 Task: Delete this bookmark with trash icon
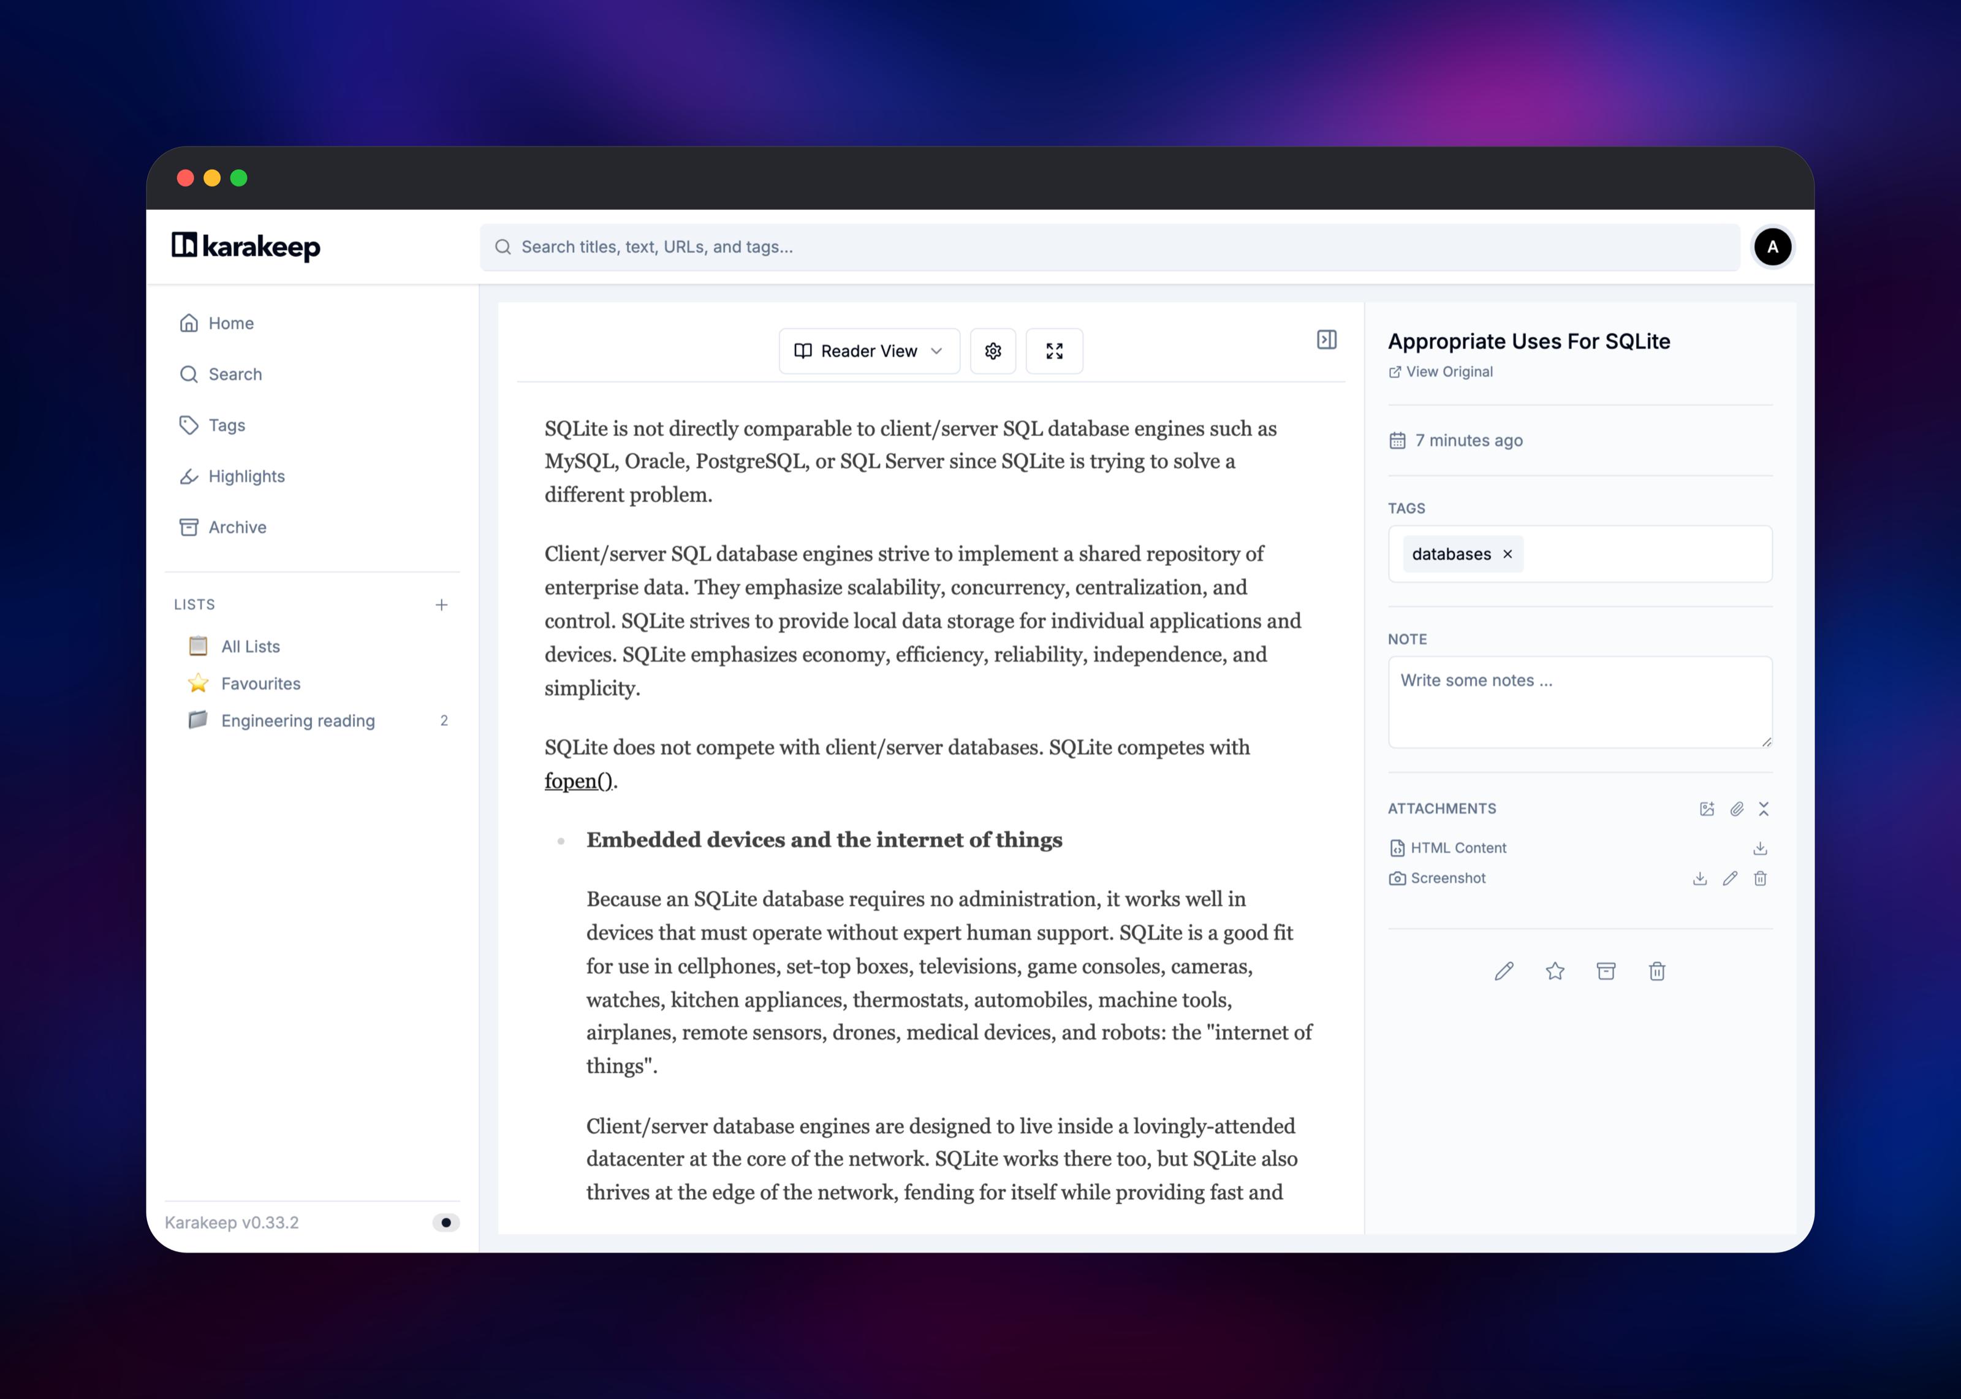pos(1656,971)
